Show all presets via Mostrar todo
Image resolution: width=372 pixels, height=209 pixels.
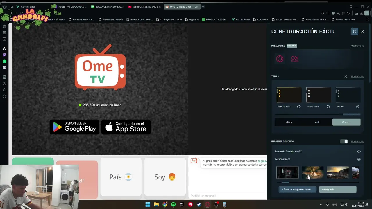pos(357,46)
